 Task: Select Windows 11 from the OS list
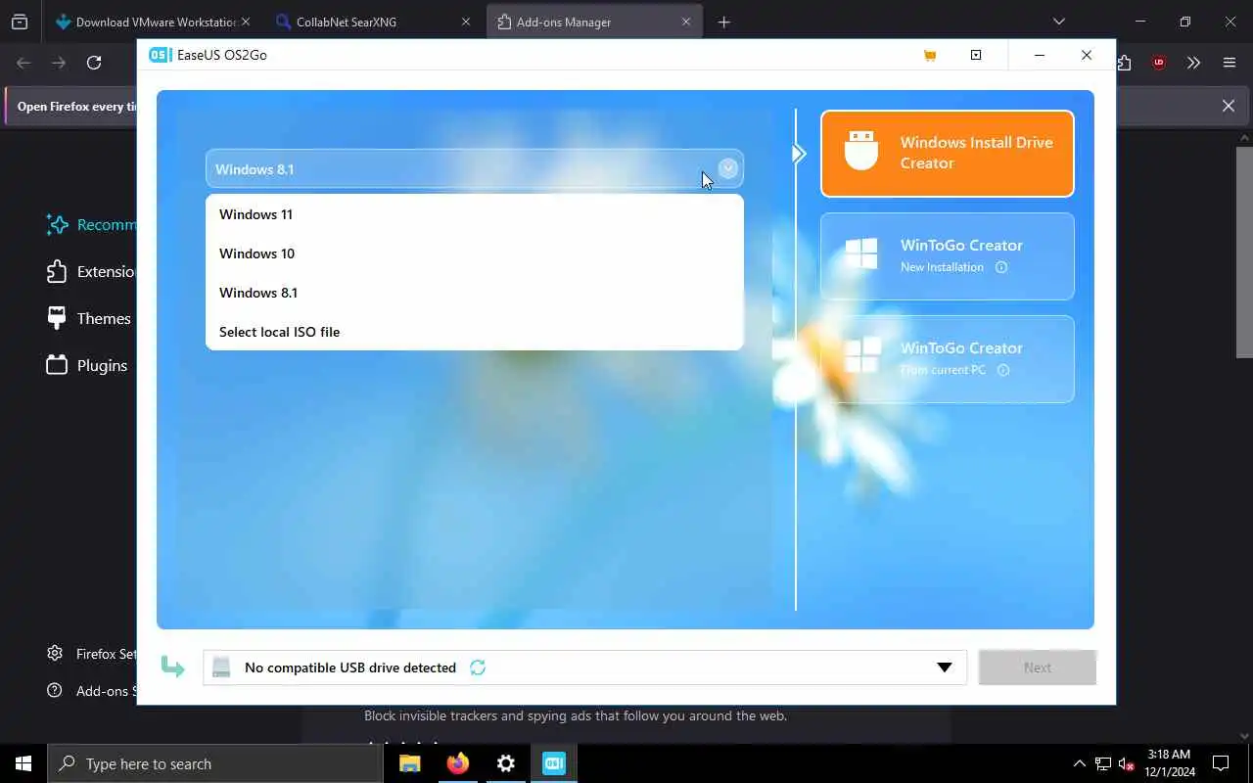(x=475, y=214)
